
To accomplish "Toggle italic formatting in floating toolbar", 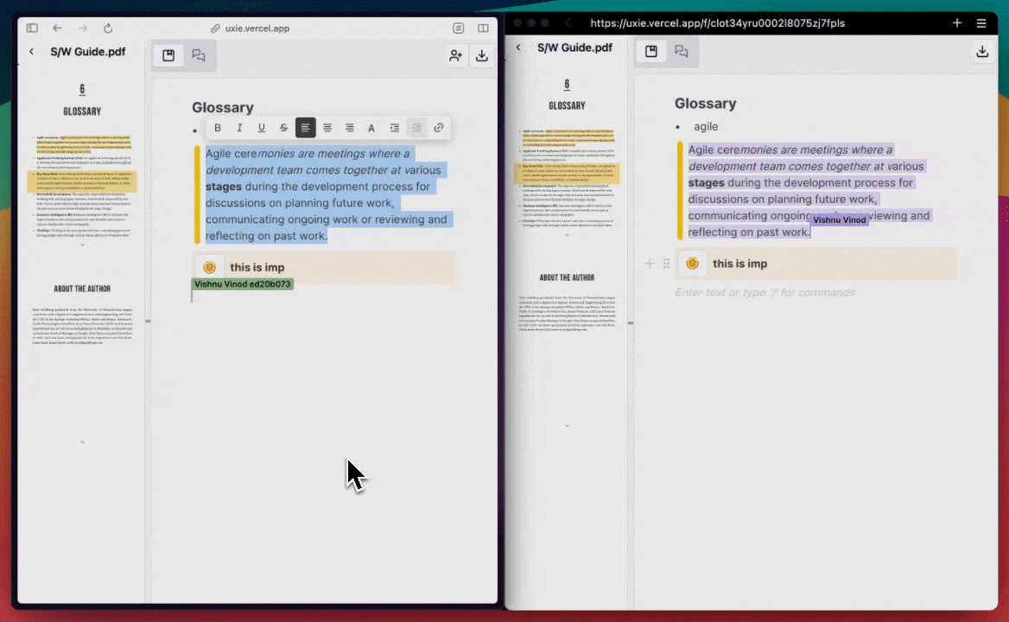I will (x=239, y=127).
